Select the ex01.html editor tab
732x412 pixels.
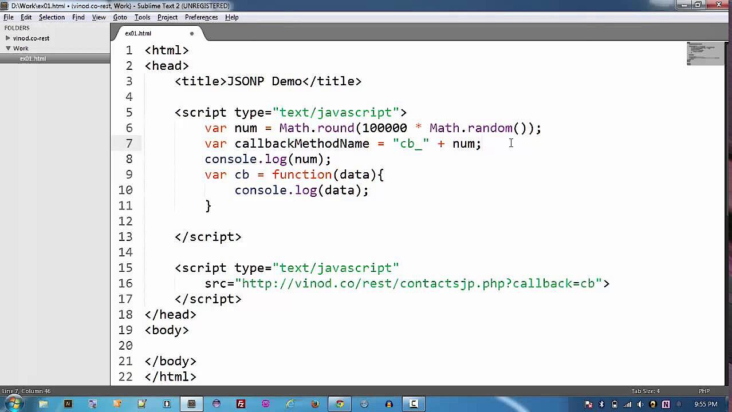(x=138, y=33)
